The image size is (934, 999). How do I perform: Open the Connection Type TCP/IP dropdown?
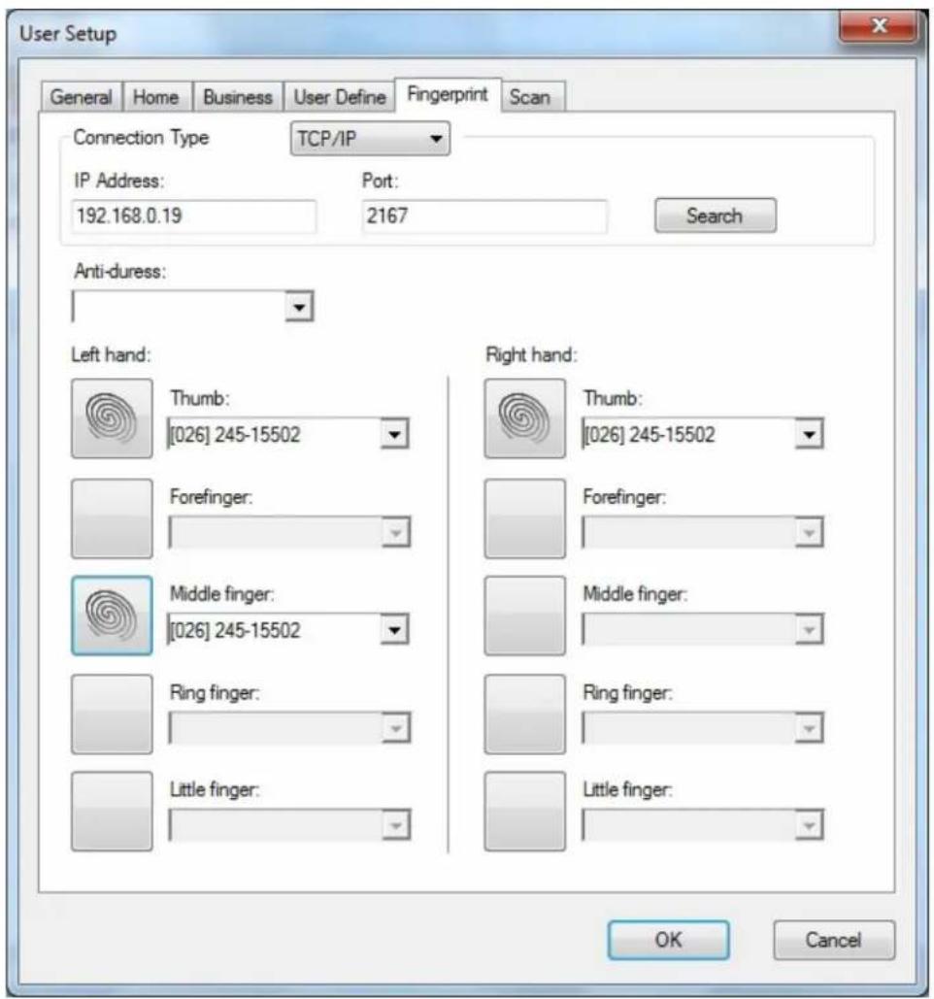[x=370, y=138]
